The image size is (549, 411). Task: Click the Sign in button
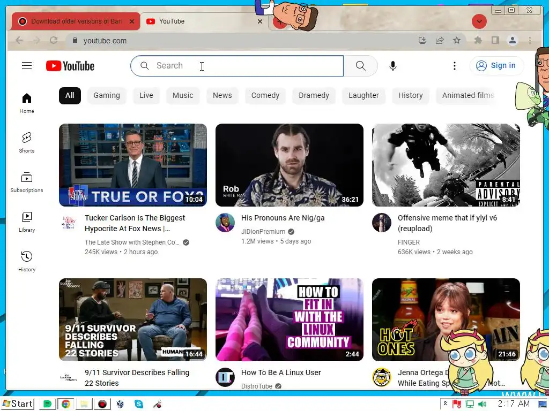click(x=496, y=65)
